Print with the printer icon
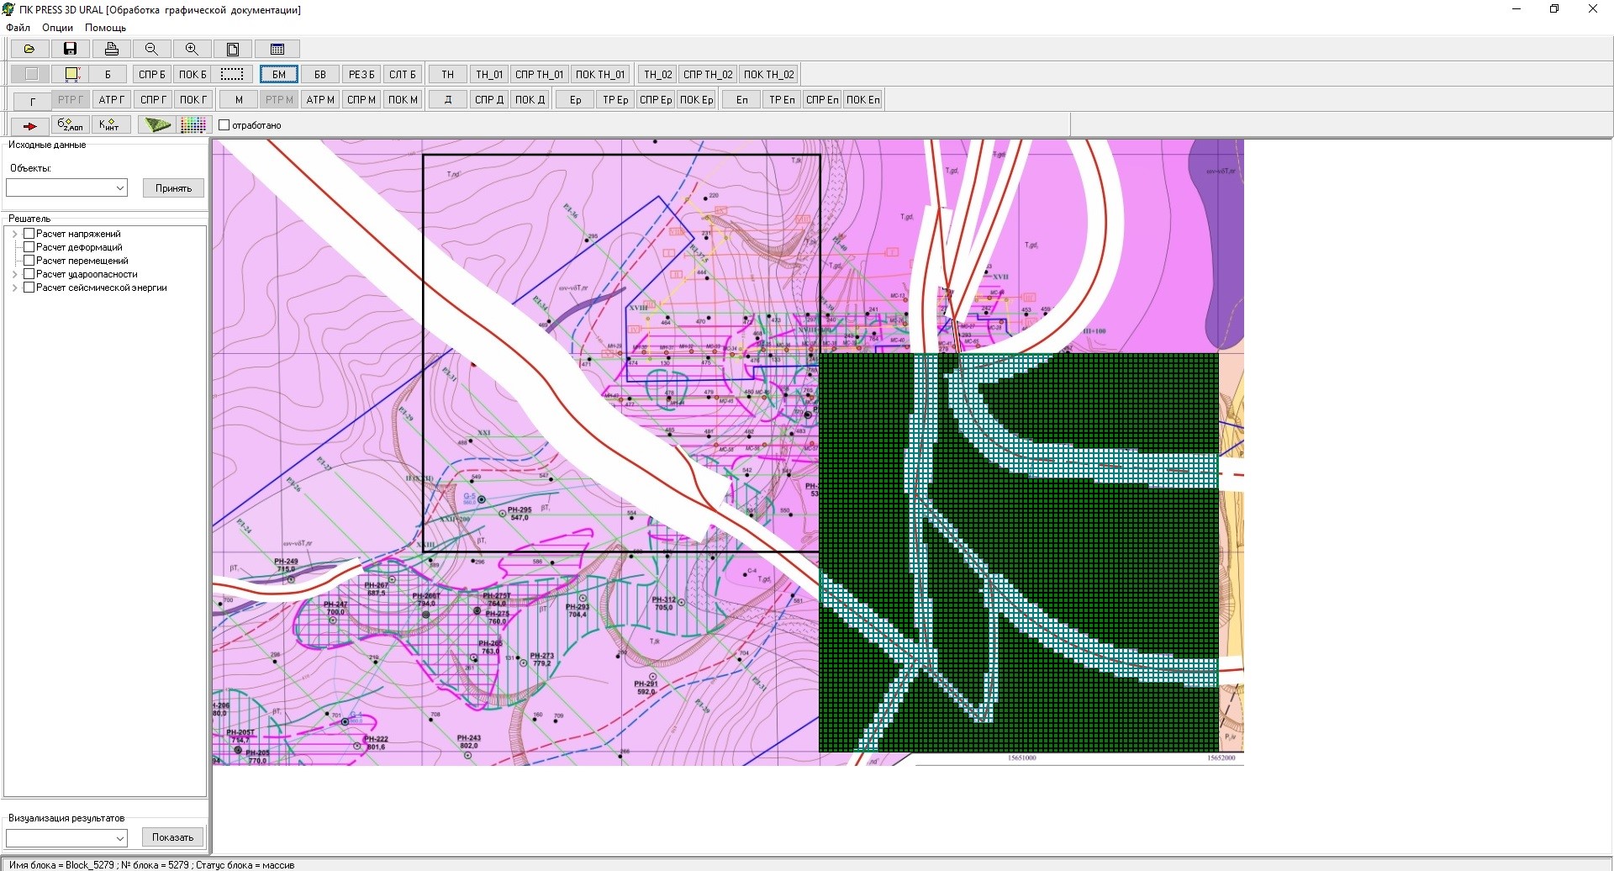The width and height of the screenshot is (1614, 871). (x=112, y=49)
